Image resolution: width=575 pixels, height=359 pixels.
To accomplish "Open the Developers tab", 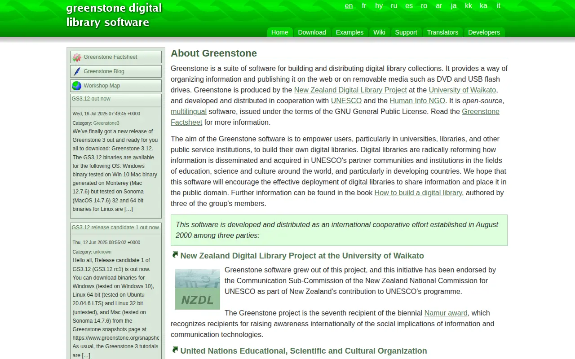I will pyautogui.click(x=484, y=32).
